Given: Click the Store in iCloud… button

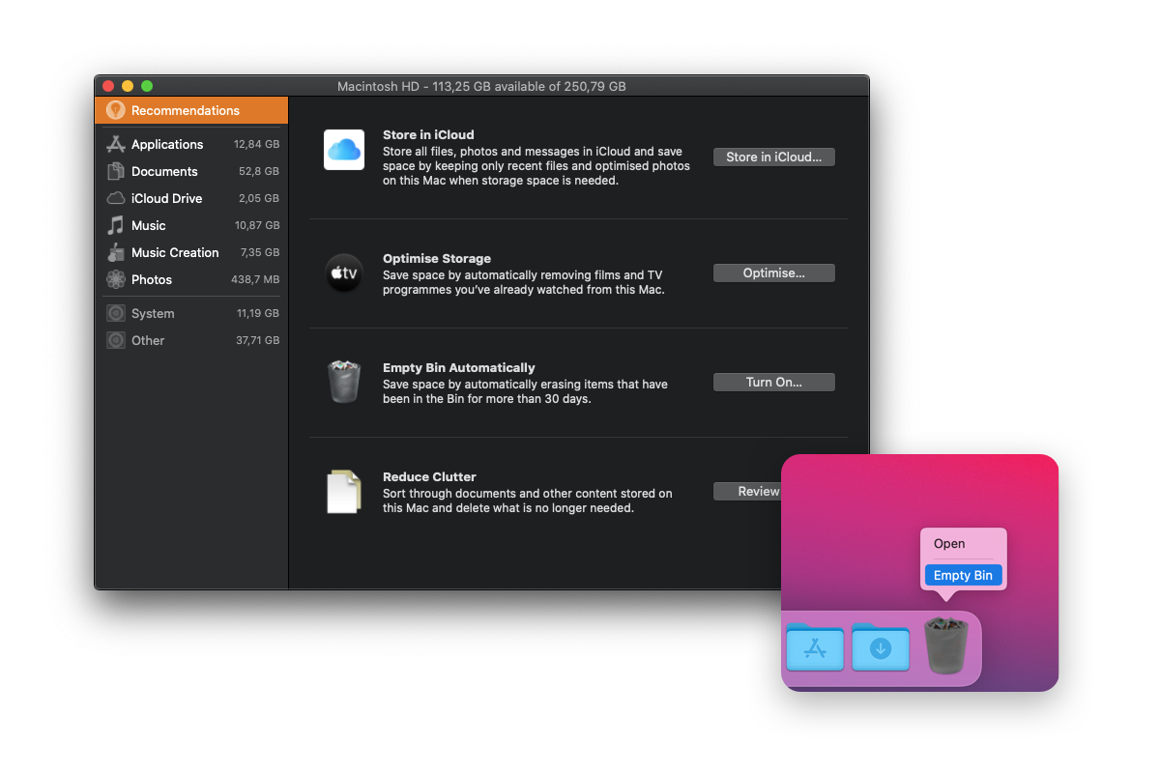Looking at the screenshot, I should (x=774, y=157).
